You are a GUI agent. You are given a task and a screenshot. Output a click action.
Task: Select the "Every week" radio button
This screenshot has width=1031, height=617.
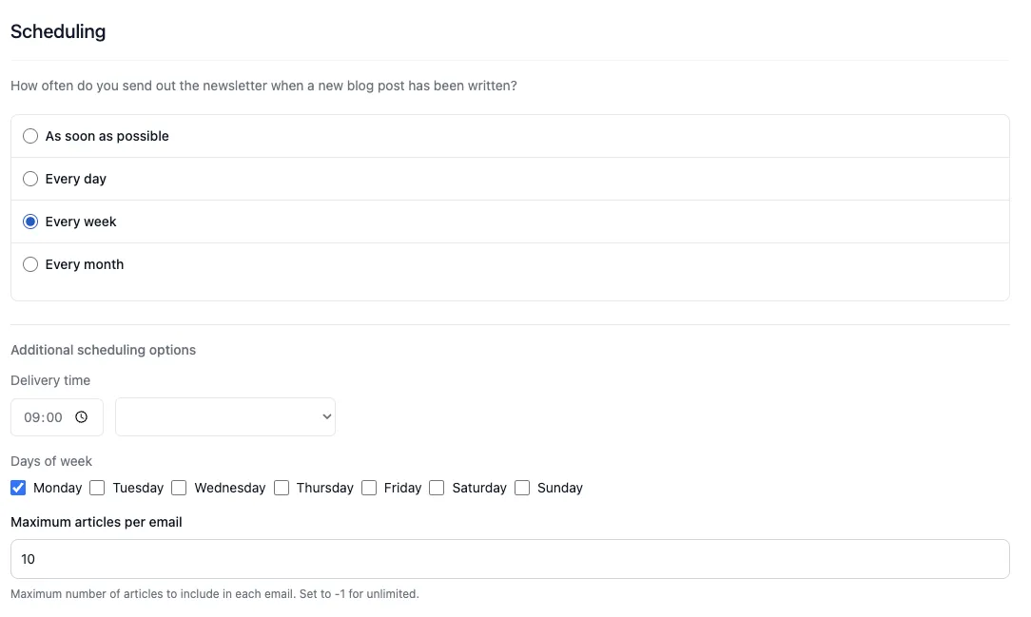tap(30, 222)
